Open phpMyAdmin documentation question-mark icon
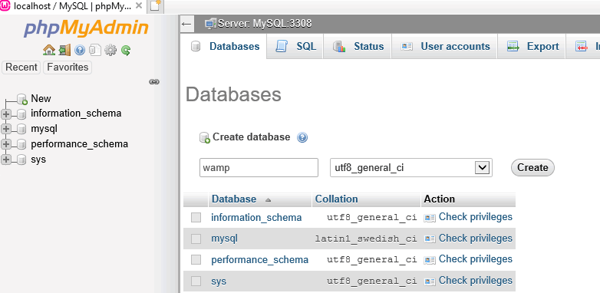 (x=80, y=50)
